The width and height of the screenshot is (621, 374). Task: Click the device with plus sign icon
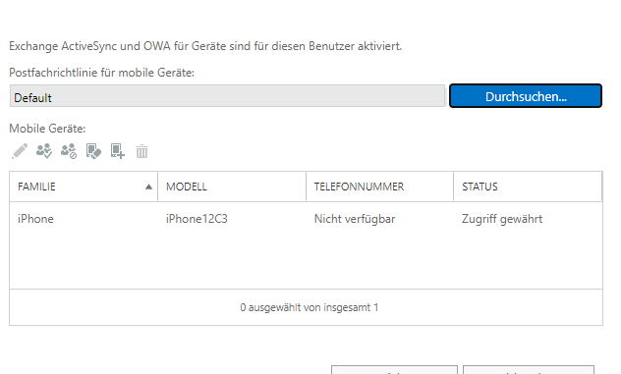click(x=118, y=151)
